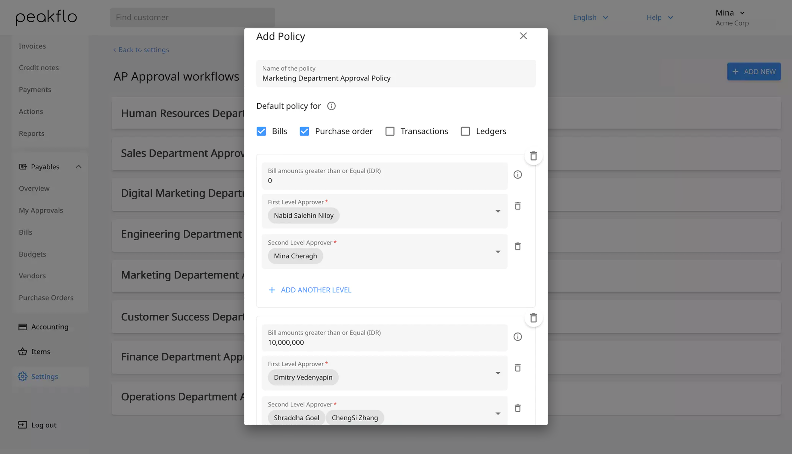Uncheck the Bills checkbox

click(261, 131)
